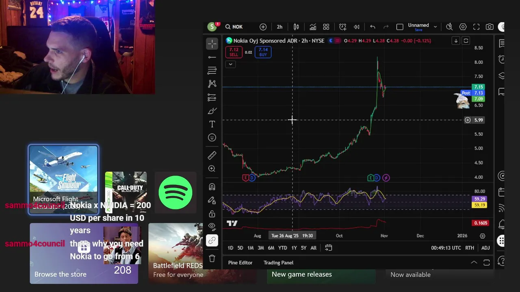This screenshot has height=292, width=520.
Task: Open the user profile avatar menu
Action: [x=212, y=27]
